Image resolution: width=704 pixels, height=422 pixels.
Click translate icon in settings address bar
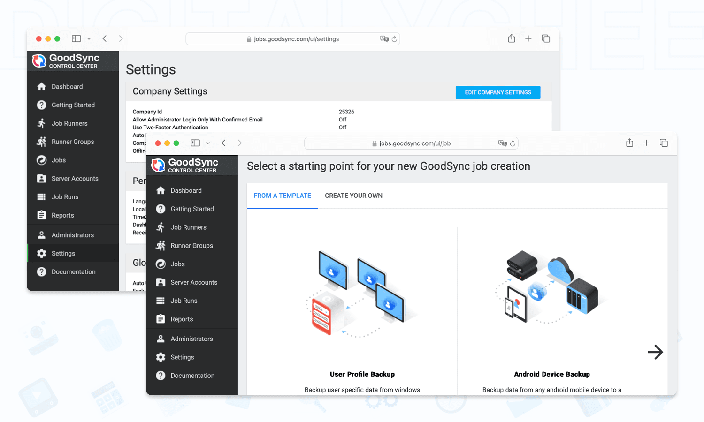click(x=384, y=39)
